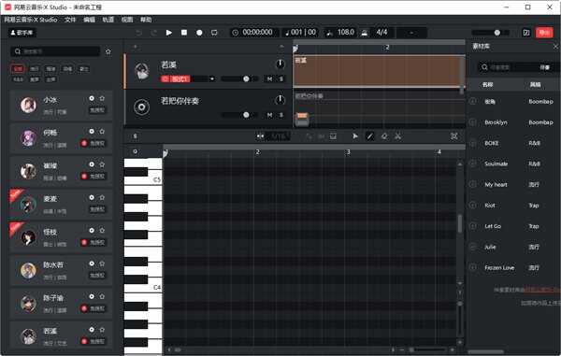Maximize piano roll with the expand icon
Viewport: 561px width, 356px height.
(454, 136)
